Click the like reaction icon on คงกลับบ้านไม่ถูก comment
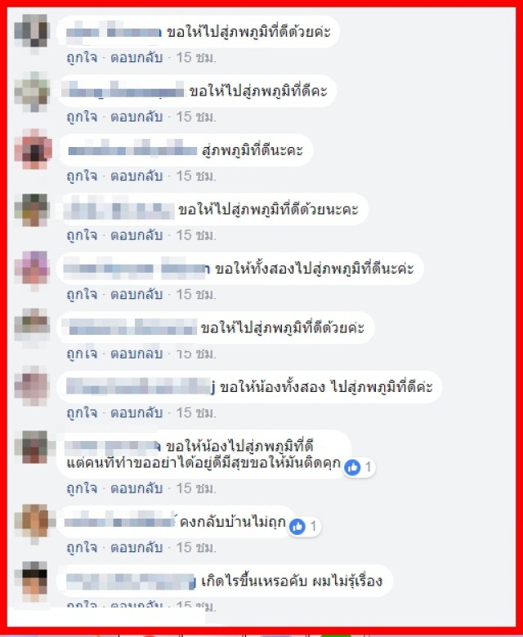The width and height of the screenshot is (523, 637). pos(297,527)
